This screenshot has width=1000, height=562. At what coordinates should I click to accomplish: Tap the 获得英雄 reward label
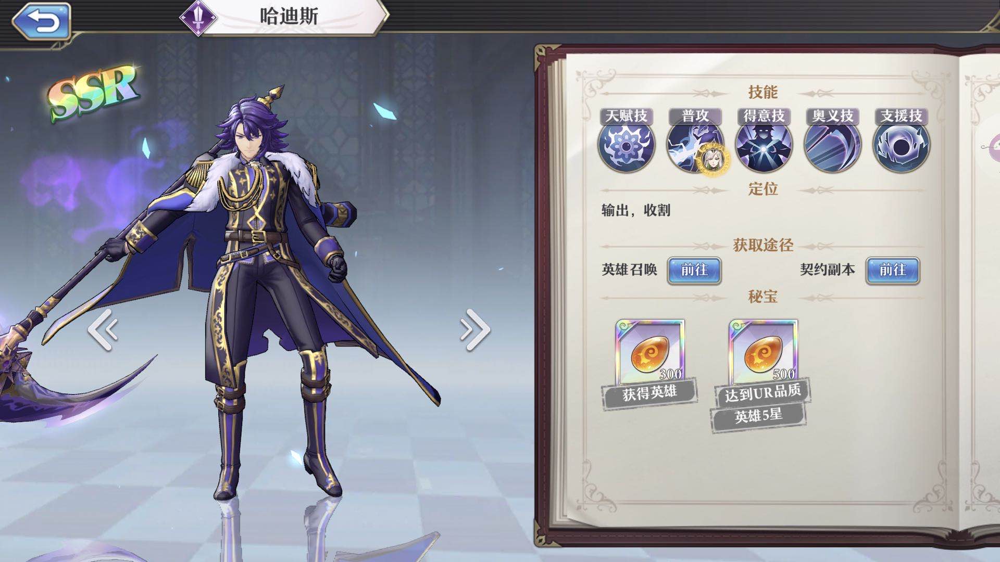pyautogui.click(x=649, y=393)
